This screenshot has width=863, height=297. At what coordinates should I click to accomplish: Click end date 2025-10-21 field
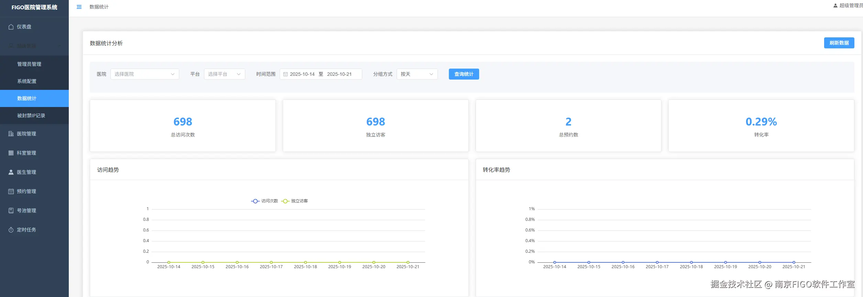[339, 74]
